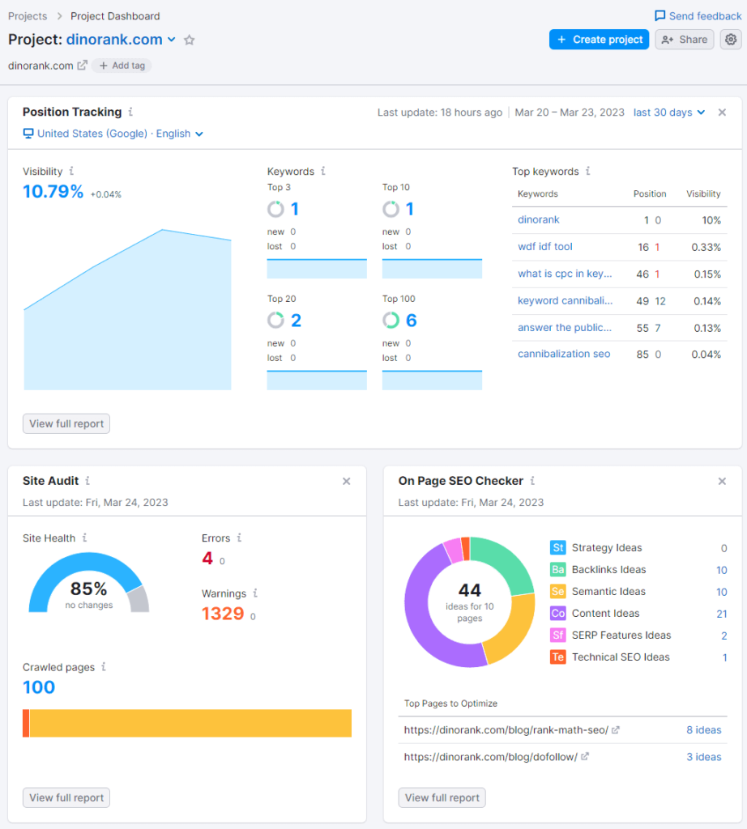Click the Backlinks Ideas Ba icon
The image size is (747, 829).
[557, 569]
